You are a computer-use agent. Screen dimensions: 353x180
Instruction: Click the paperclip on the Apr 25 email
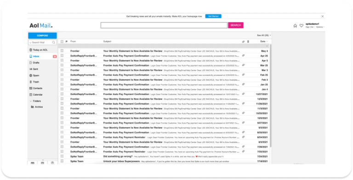[243, 56]
